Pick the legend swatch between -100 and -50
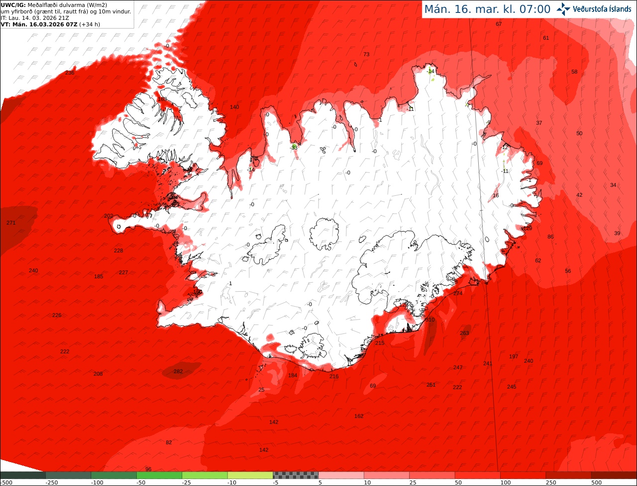 (113, 475)
